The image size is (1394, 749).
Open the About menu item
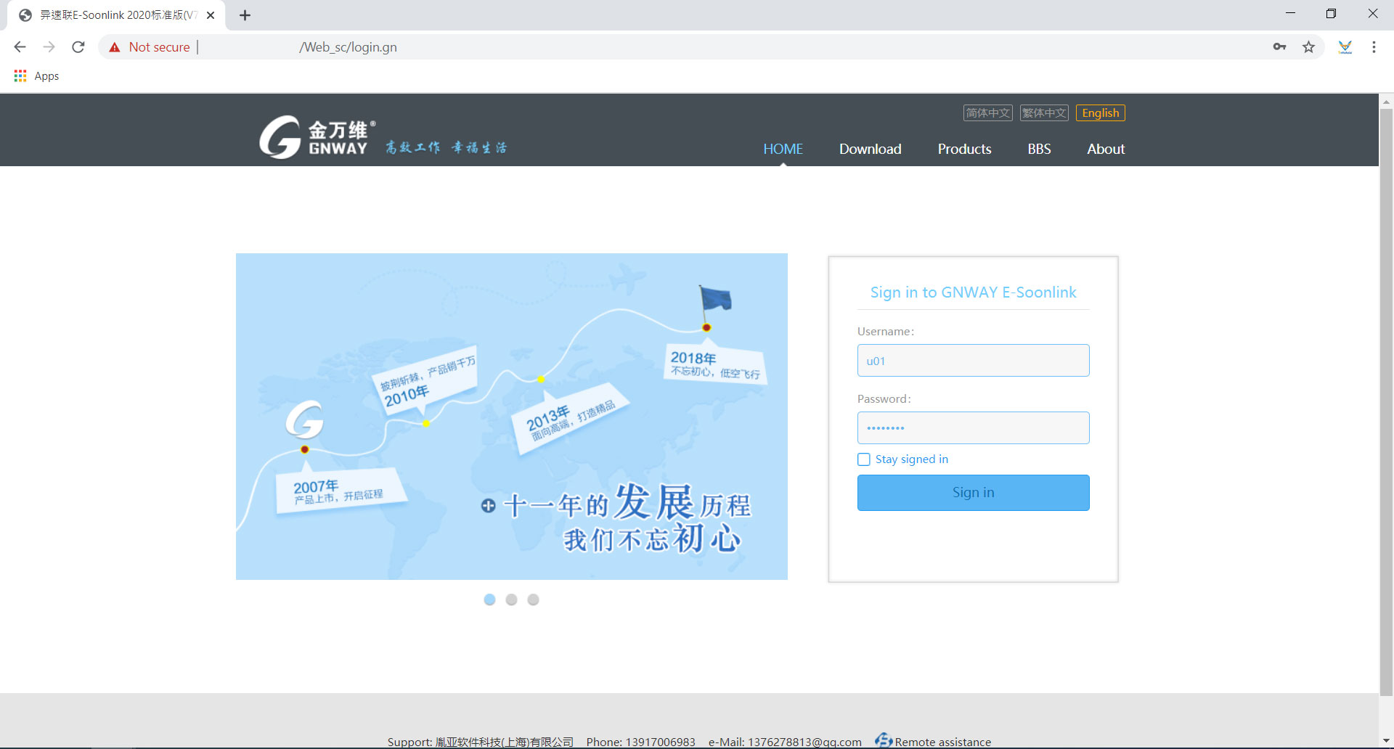pyautogui.click(x=1106, y=149)
